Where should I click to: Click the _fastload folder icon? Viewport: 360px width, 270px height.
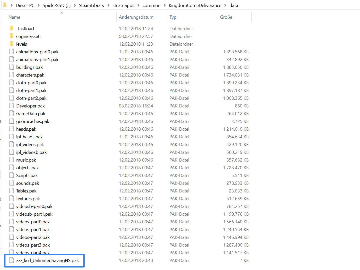click(x=11, y=28)
